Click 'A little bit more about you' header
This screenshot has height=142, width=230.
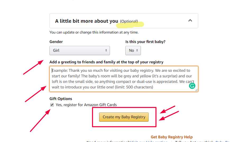pos(86,21)
